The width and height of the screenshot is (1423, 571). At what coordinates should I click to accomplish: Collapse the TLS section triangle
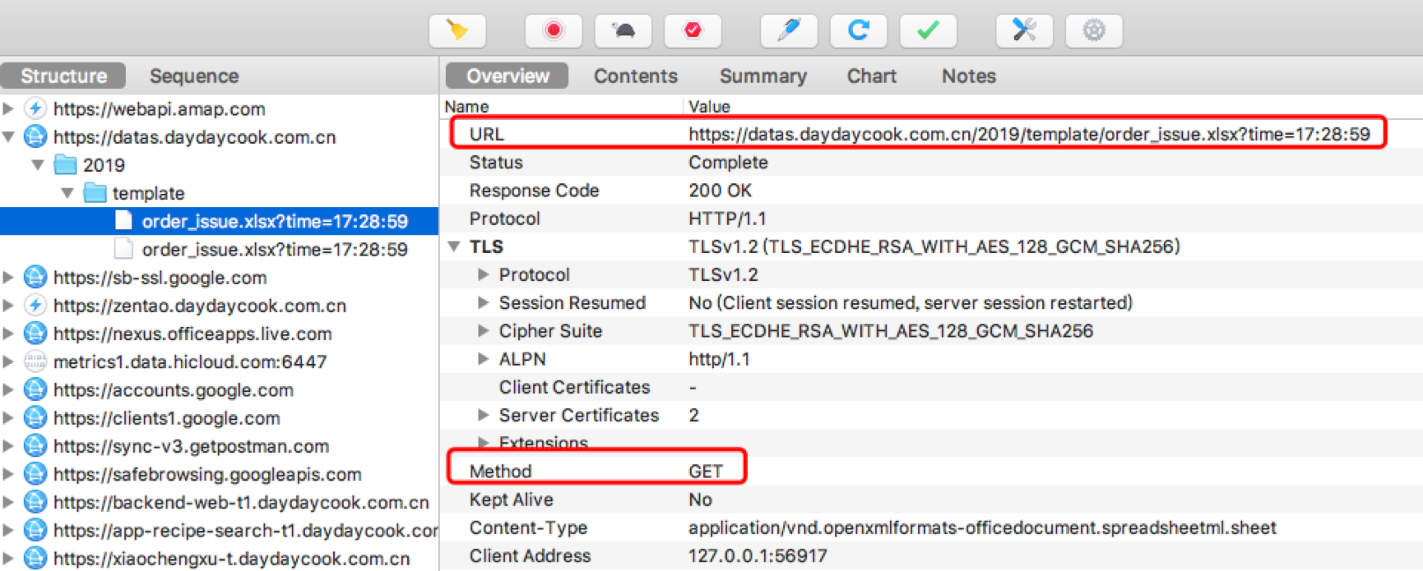point(454,246)
